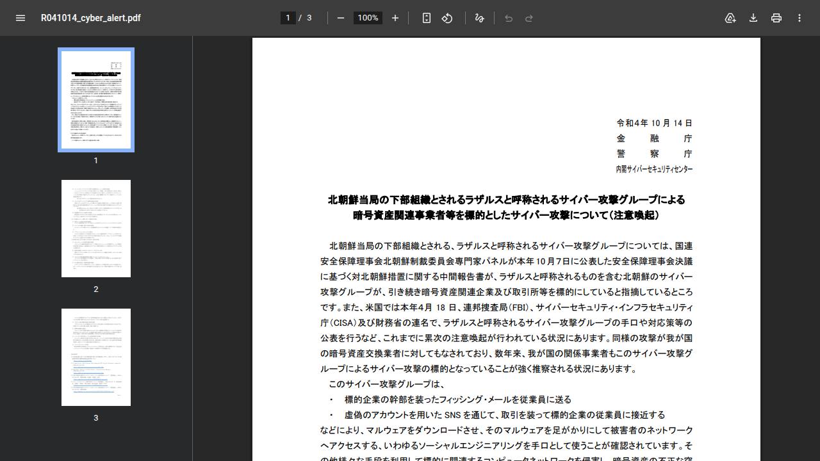Click the fit to page icon

(427, 18)
